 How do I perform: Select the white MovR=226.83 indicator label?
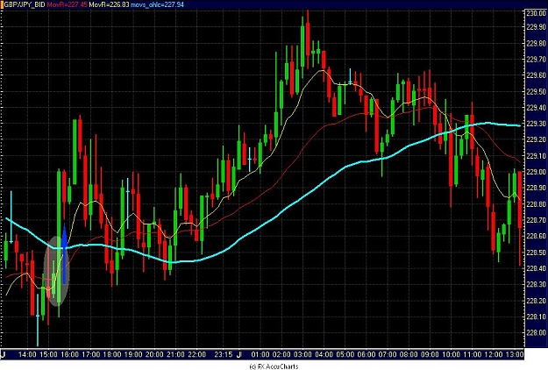[x=109, y=4]
